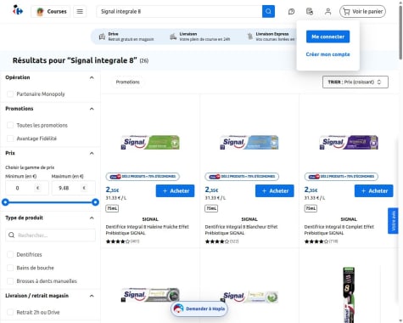Viewport: 403px width, 323px height.
Task: Click star rating of Complet toothpaste
Action: click(x=316, y=241)
